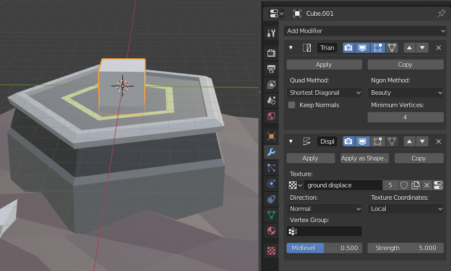Screen dimensions: 451x271
Task: Open the Add Modifier dropdown
Action: tap(365, 31)
